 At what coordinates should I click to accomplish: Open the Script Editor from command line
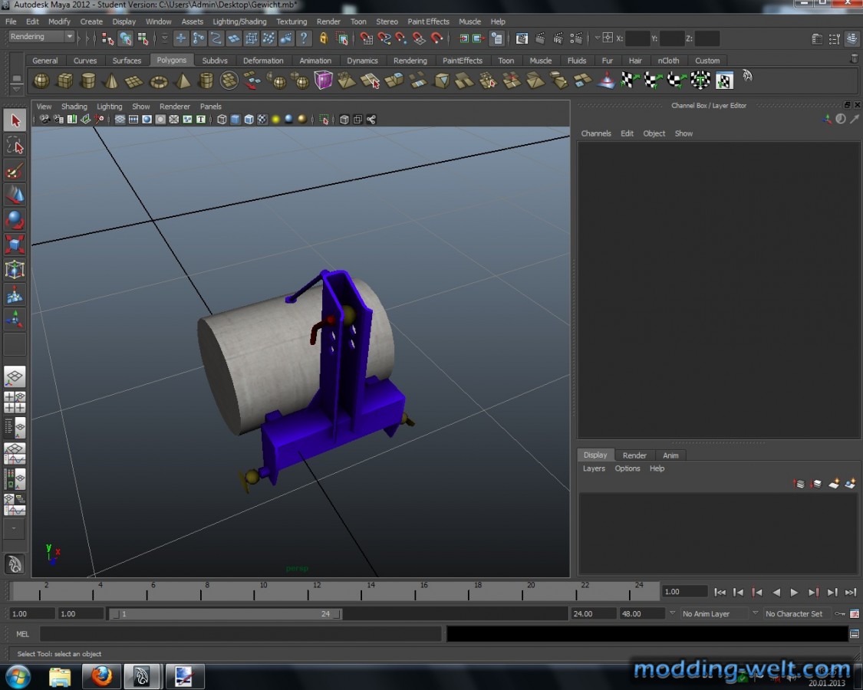855,634
